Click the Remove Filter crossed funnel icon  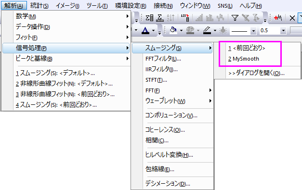pyautogui.click(x=246, y=18)
